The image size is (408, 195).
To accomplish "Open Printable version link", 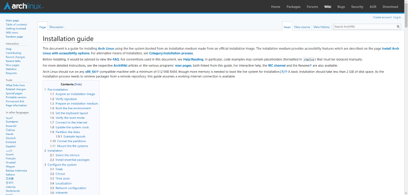I will [x=16, y=97].
